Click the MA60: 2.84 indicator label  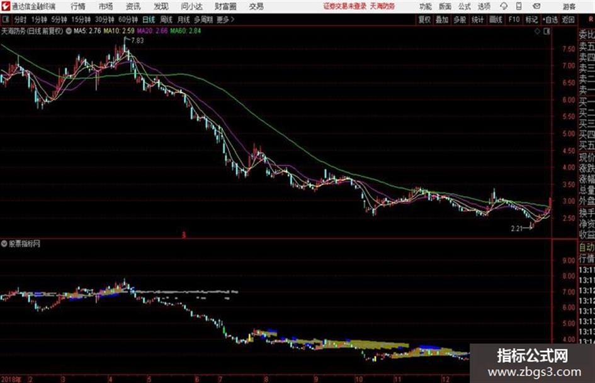pyautogui.click(x=186, y=31)
